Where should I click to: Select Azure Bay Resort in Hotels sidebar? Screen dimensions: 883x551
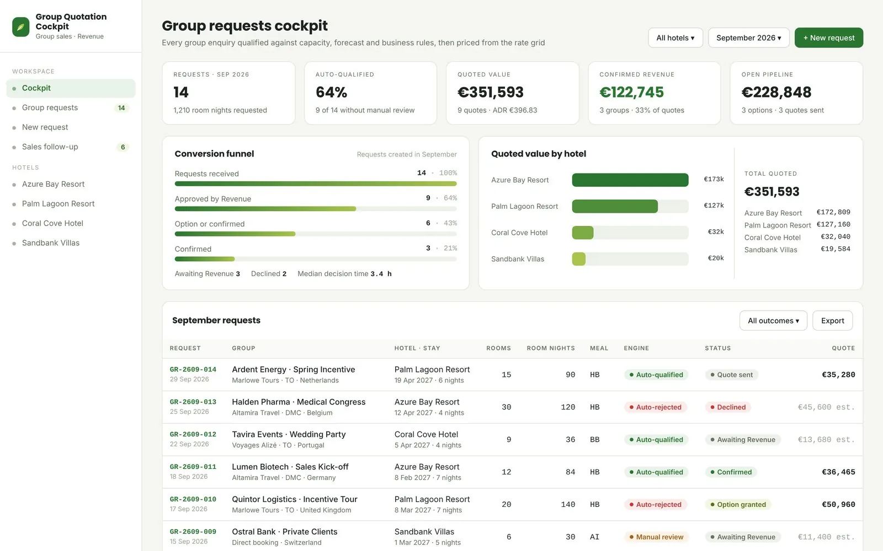[x=71, y=184]
